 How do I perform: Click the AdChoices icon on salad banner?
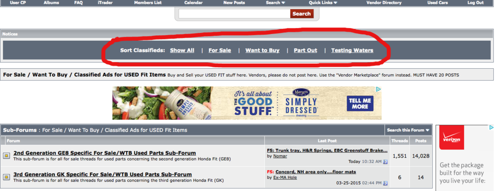[379, 89]
